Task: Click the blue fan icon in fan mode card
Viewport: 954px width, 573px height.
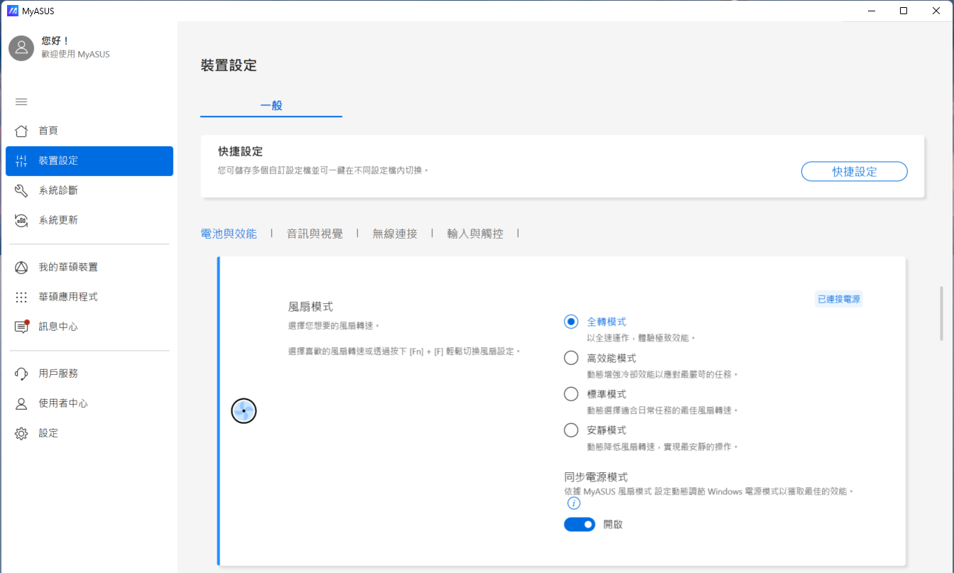Action: tap(244, 410)
